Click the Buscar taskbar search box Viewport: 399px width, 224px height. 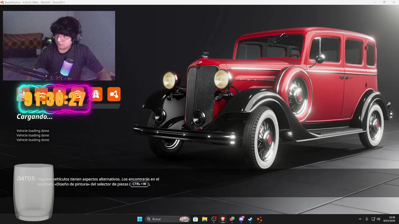point(168,219)
